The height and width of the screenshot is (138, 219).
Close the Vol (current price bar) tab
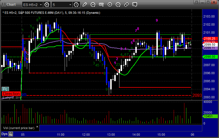37,127
